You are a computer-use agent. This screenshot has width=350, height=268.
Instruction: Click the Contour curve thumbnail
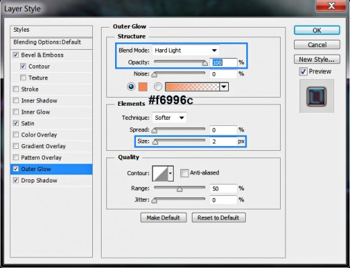(x=160, y=173)
